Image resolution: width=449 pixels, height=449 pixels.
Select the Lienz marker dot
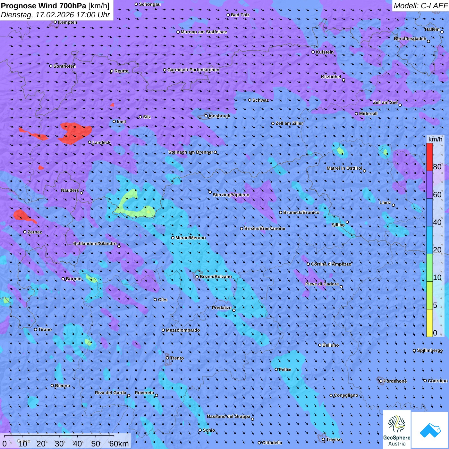click(394, 205)
